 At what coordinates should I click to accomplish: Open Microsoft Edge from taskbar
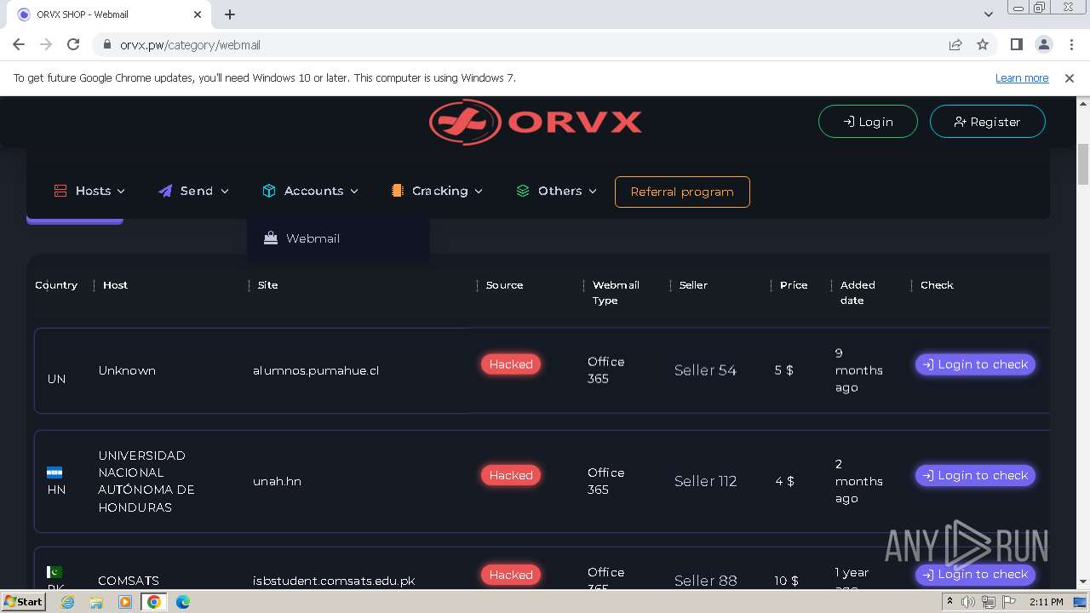pos(183,602)
